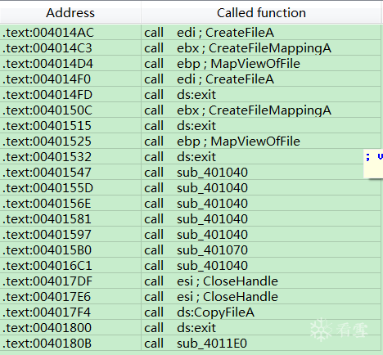Click address .text:004014D4

coord(48,64)
